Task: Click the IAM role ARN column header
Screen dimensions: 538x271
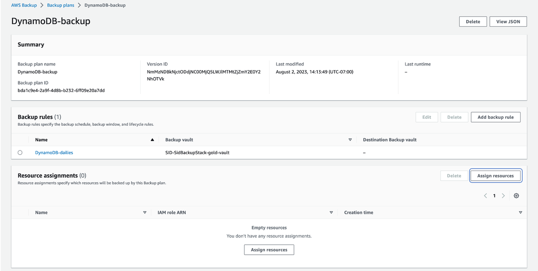Action: tap(172, 213)
